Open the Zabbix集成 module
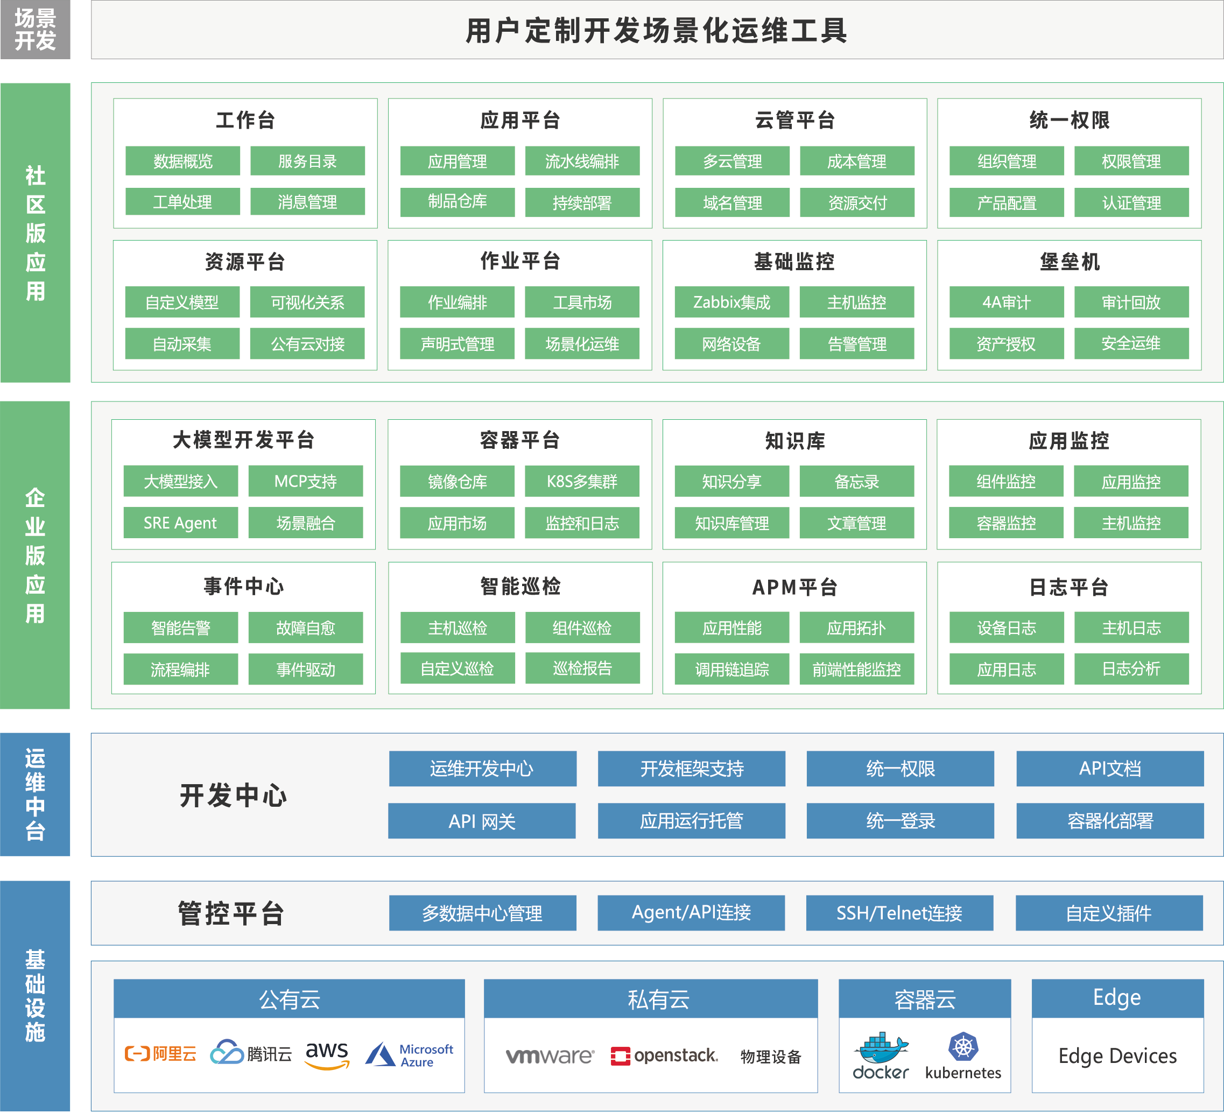The height and width of the screenshot is (1120, 1224). (x=731, y=302)
